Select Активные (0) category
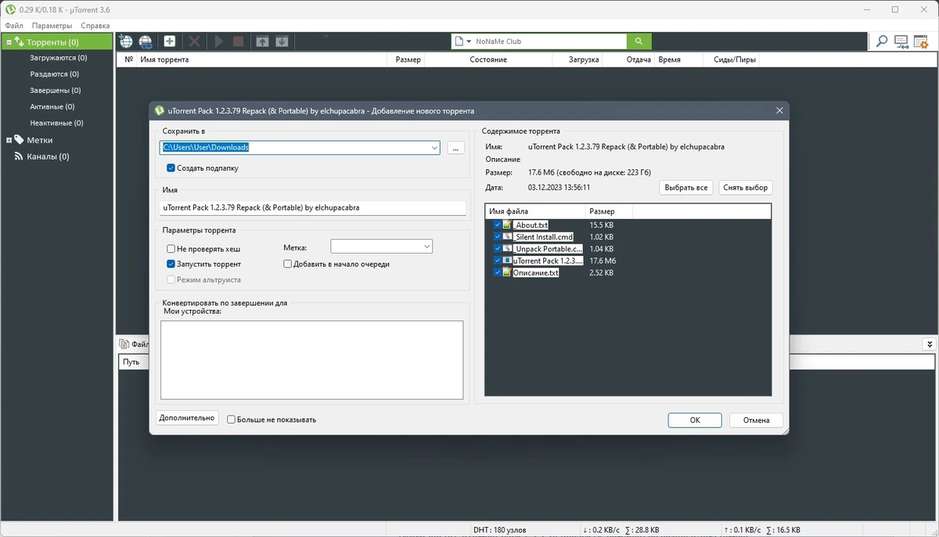 (x=52, y=106)
